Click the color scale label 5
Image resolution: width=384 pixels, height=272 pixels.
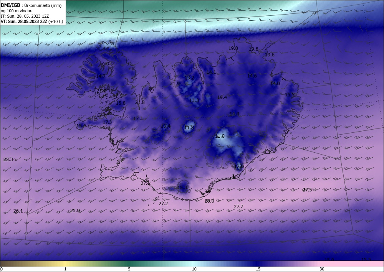(129, 269)
